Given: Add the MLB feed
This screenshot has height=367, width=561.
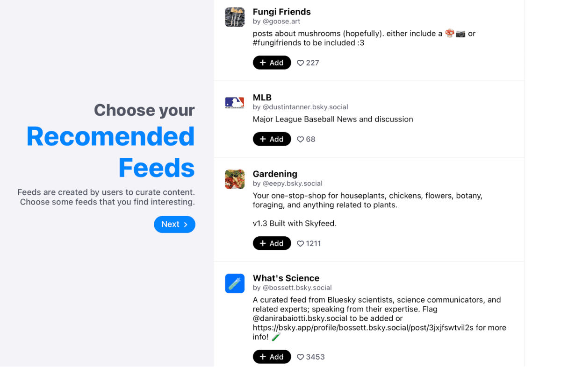Looking at the screenshot, I should pyautogui.click(x=272, y=139).
